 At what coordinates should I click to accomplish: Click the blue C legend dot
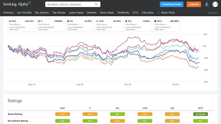(39, 21)
